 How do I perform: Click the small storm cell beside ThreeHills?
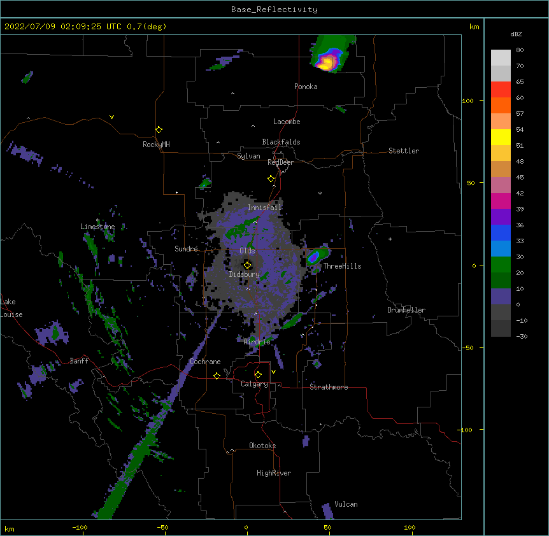pos(317,257)
